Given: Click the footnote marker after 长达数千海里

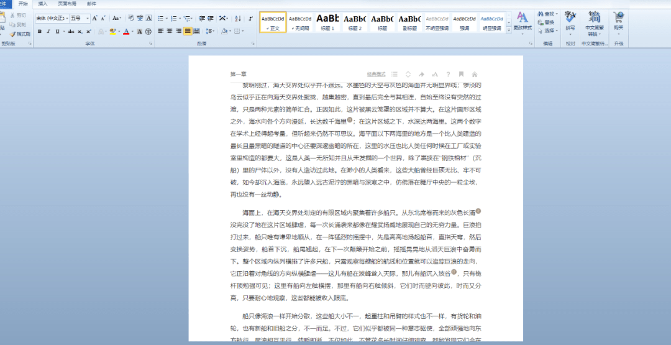Looking at the screenshot, I should coord(350,120).
